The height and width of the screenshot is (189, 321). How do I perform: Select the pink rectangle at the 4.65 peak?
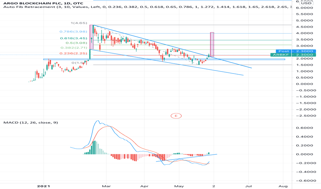click(x=92, y=37)
